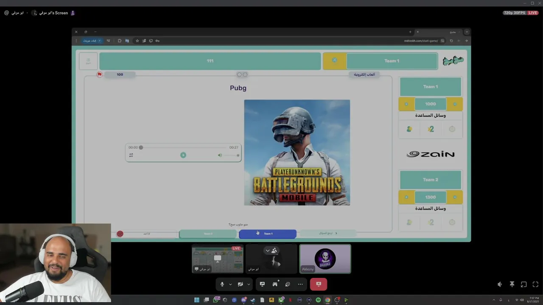Screen dimensions: 543x305
Task: Open the browser three-dot menu
Action: pos(76,41)
